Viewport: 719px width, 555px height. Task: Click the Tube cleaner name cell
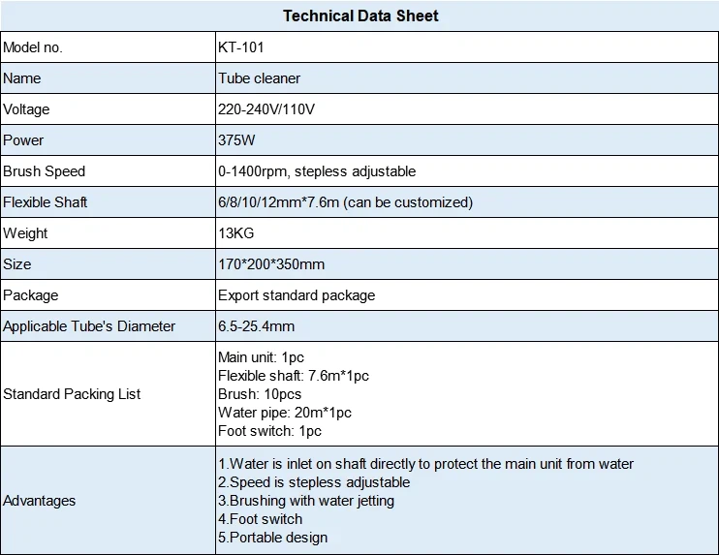pyautogui.click(x=467, y=78)
